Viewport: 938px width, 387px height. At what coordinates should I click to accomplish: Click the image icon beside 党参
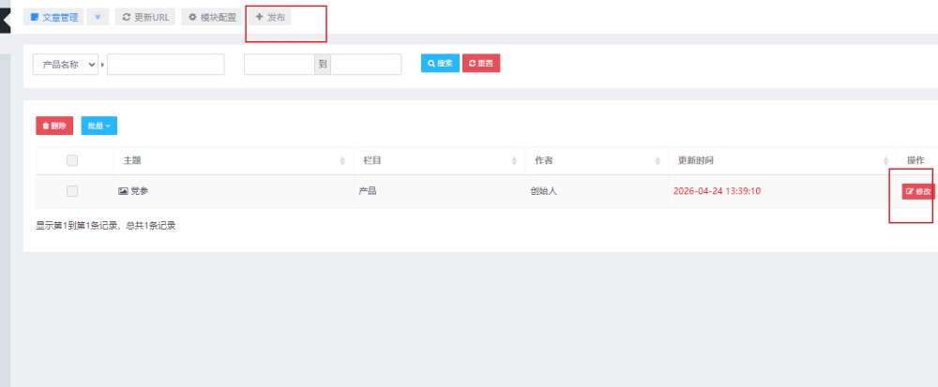click(123, 191)
